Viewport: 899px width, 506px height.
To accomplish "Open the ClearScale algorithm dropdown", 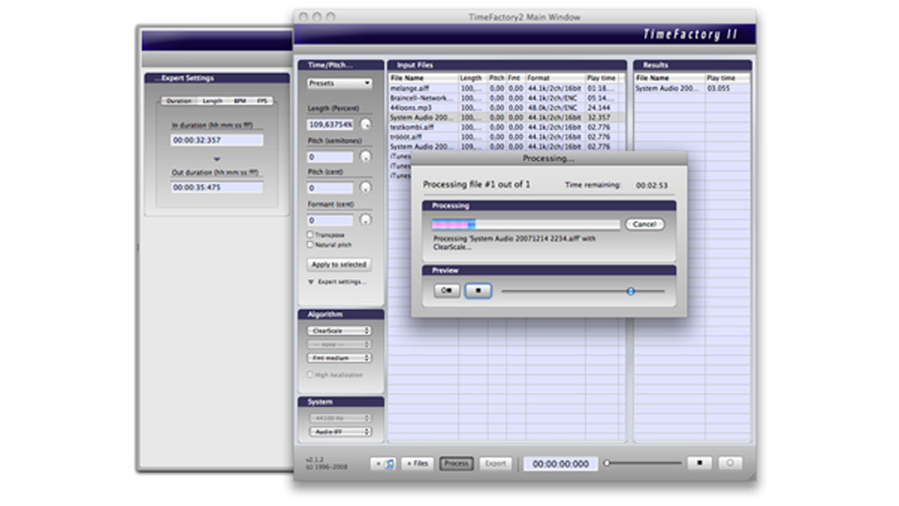I will (339, 330).
